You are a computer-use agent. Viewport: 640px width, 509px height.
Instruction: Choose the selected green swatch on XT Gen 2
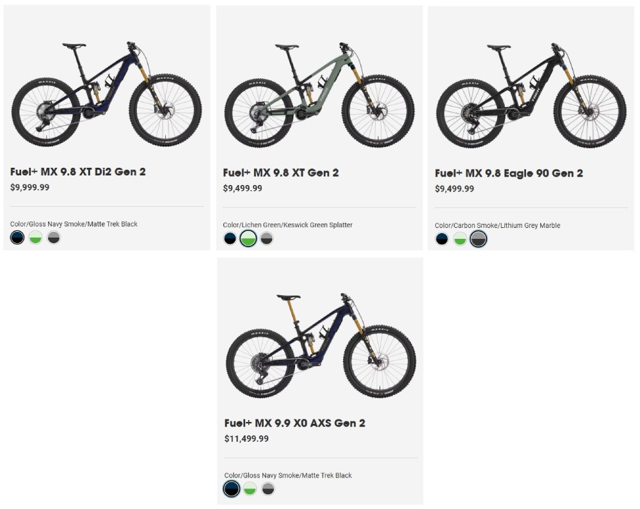coord(248,239)
